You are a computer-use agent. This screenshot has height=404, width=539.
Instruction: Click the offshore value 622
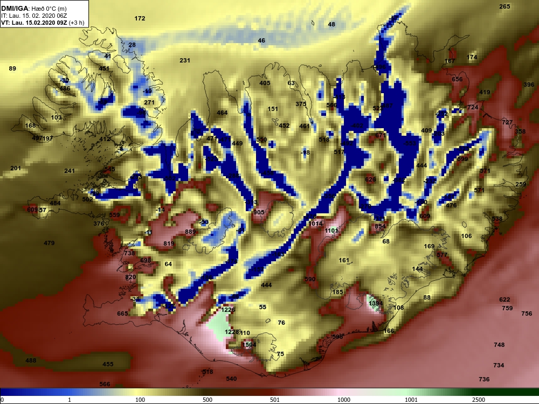(505, 300)
